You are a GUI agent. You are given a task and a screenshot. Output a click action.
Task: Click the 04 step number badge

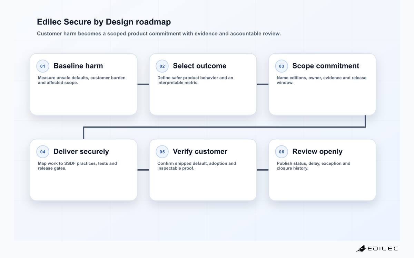43,152
